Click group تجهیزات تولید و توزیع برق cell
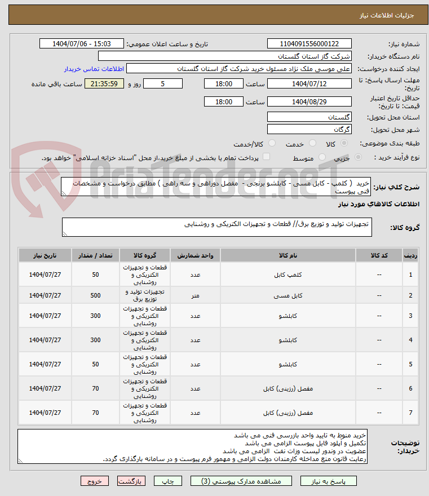Image resolution: width=429 pixels, height=496 pixels. tap(145, 295)
